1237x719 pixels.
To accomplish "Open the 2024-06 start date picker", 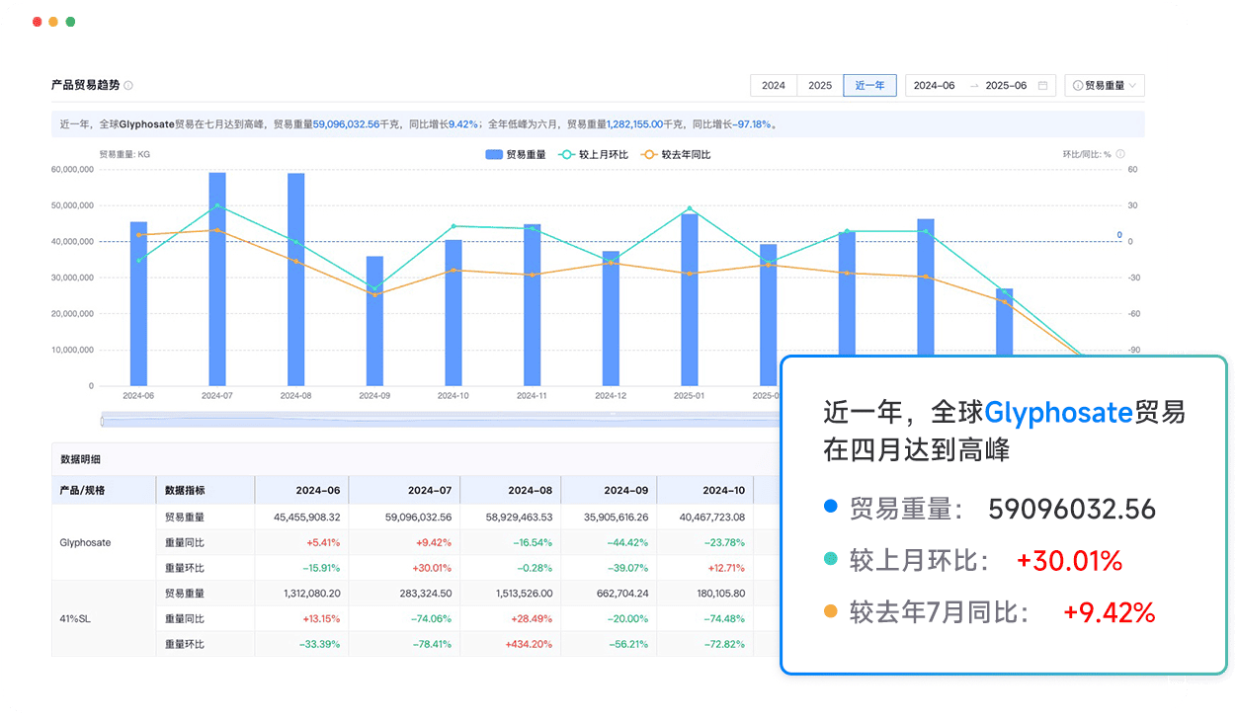I will 936,85.
